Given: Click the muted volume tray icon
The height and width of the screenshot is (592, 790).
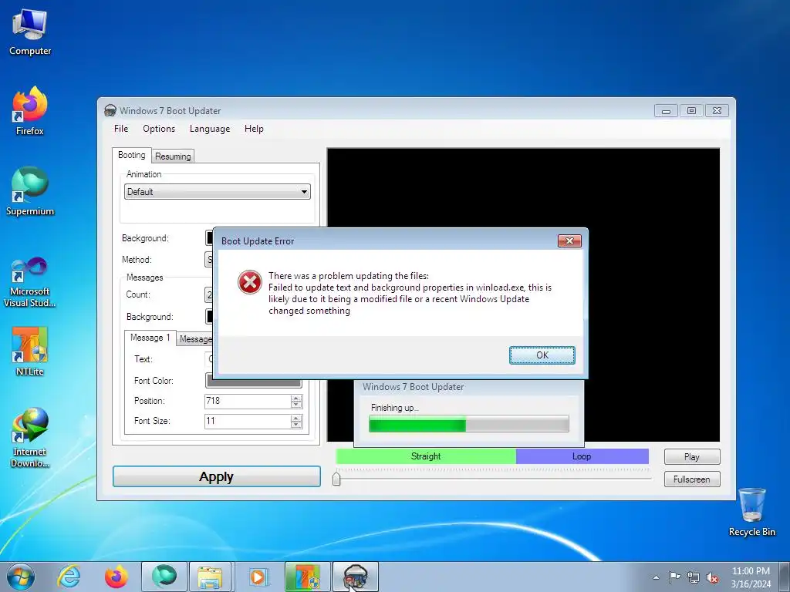Looking at the screenshot, I should coord(712,577).
